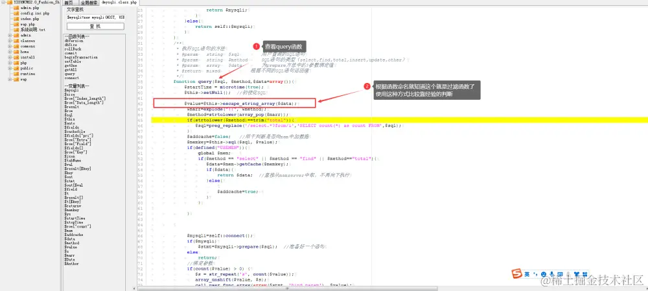The height and width of the screenshot is (291, 648).
Task: Select the $memkey variable
Action: [x=72, y=209]
